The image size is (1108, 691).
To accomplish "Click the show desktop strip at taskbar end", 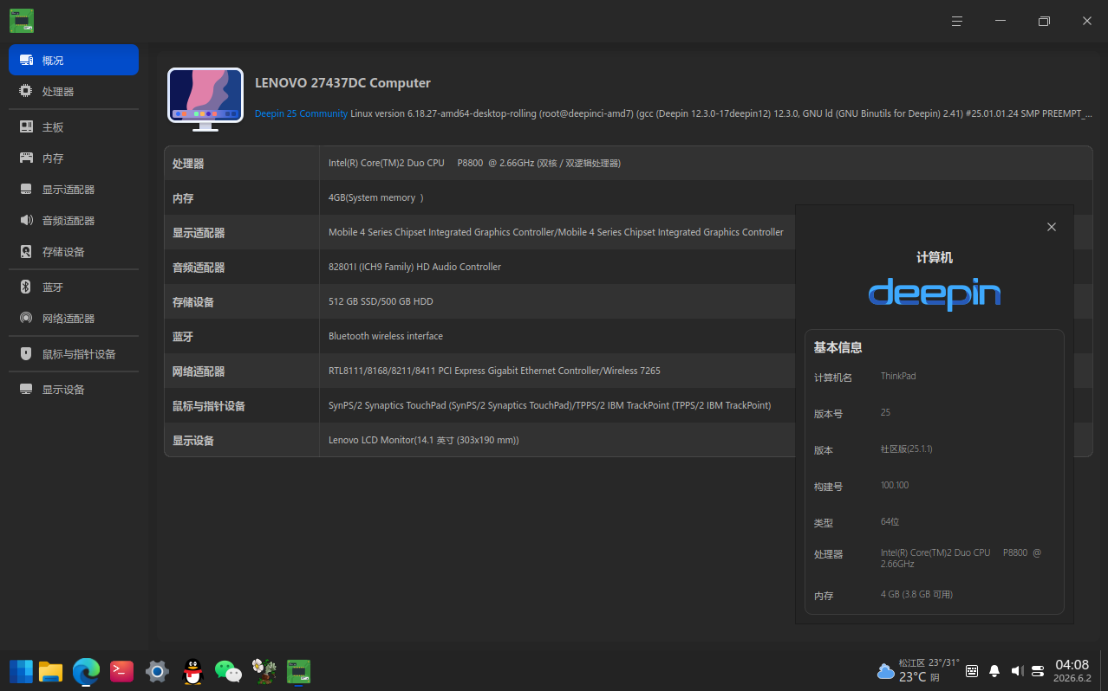I will point(1104,671).
